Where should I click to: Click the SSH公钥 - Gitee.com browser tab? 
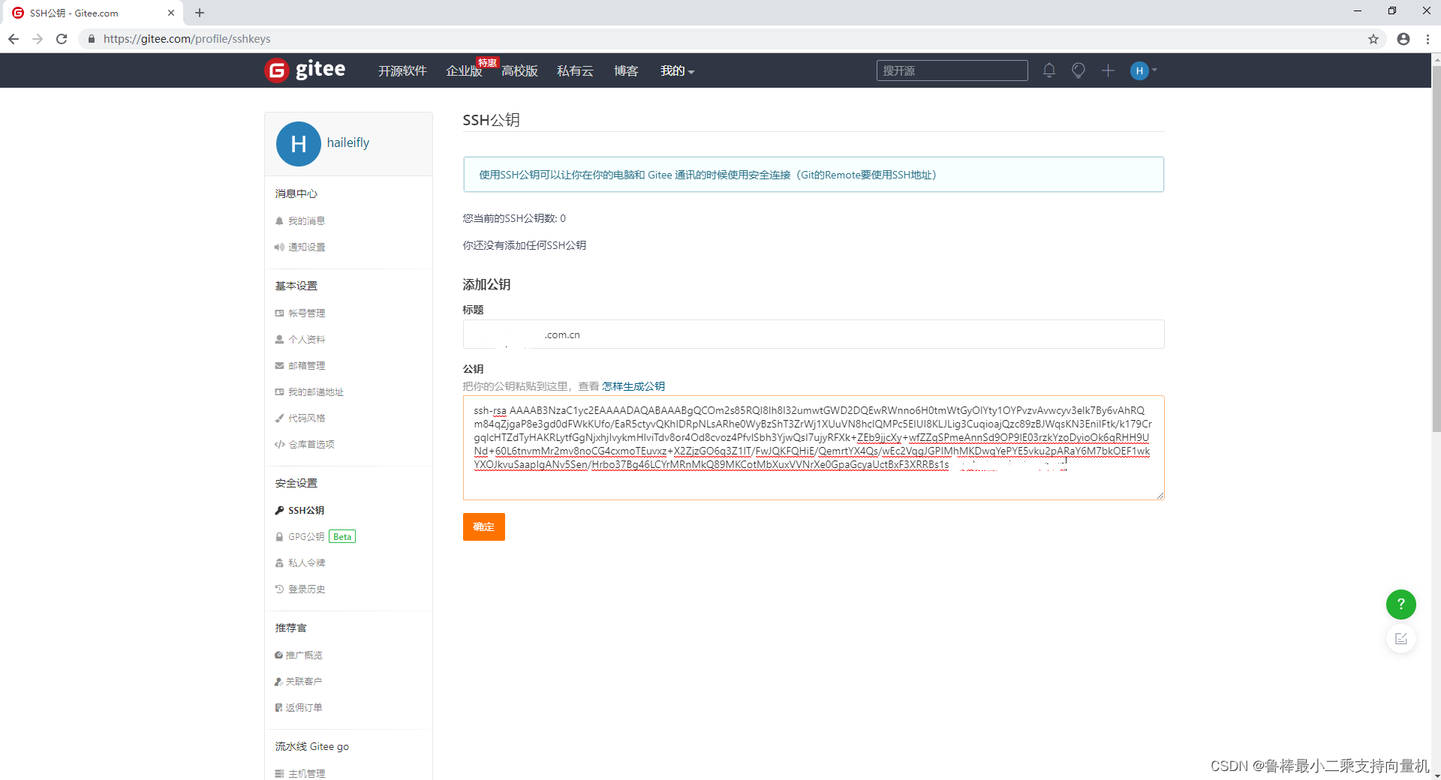click(x=92, y=13)
